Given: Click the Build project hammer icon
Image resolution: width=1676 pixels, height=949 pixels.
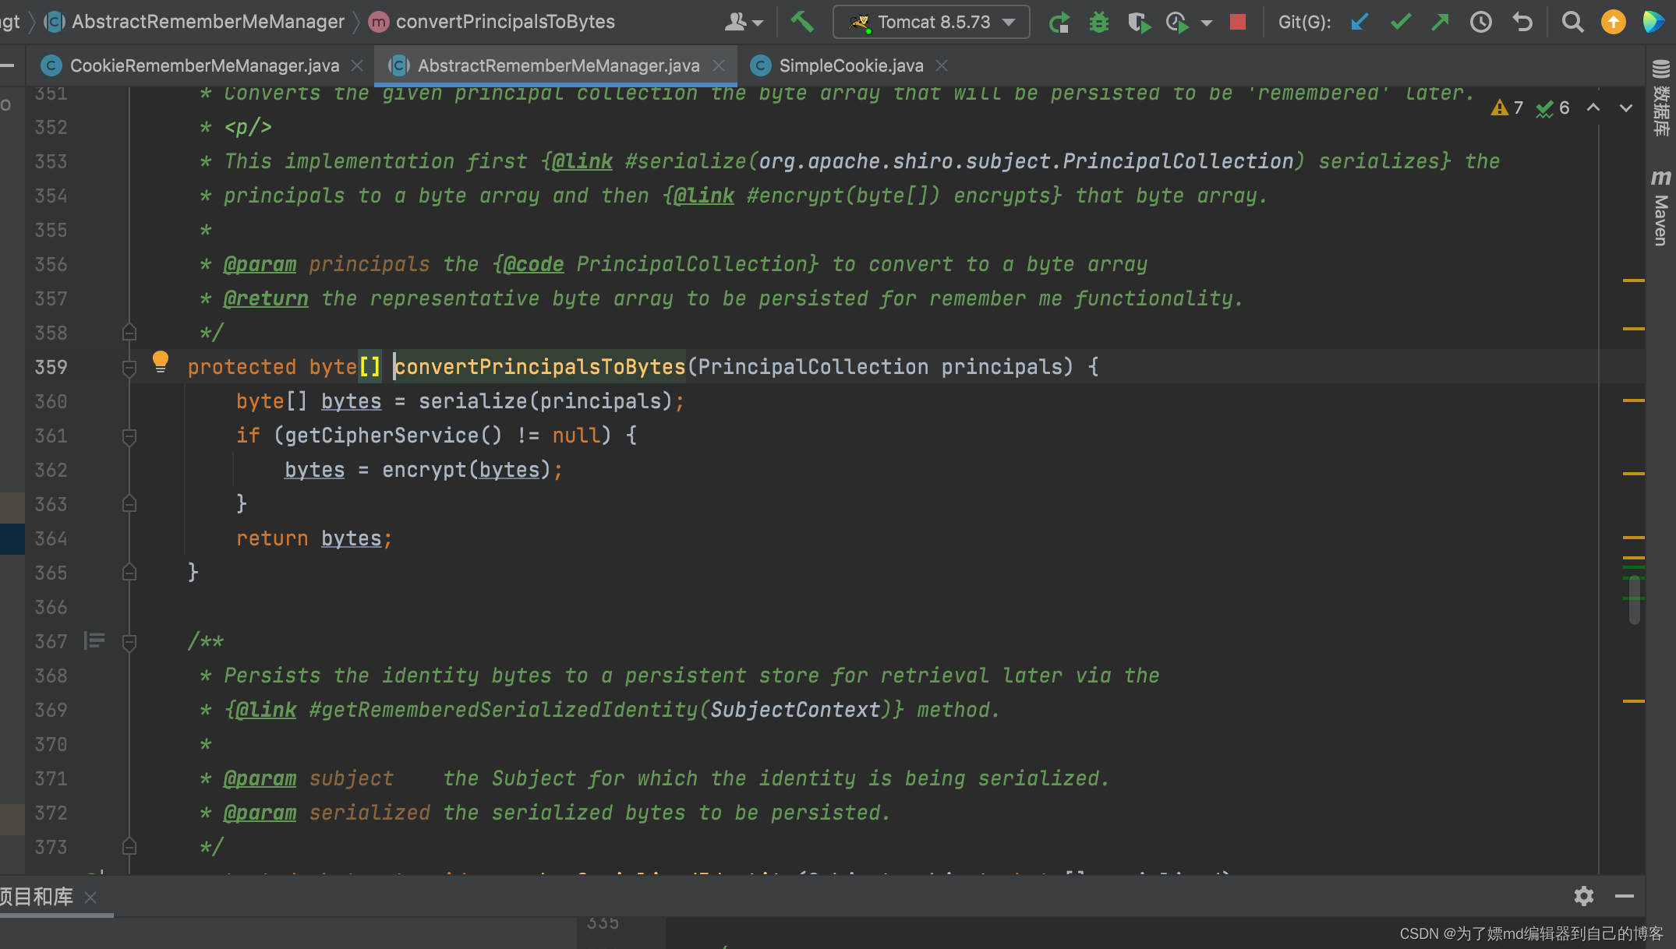Looking at the screenshot, I should (802, 22).
